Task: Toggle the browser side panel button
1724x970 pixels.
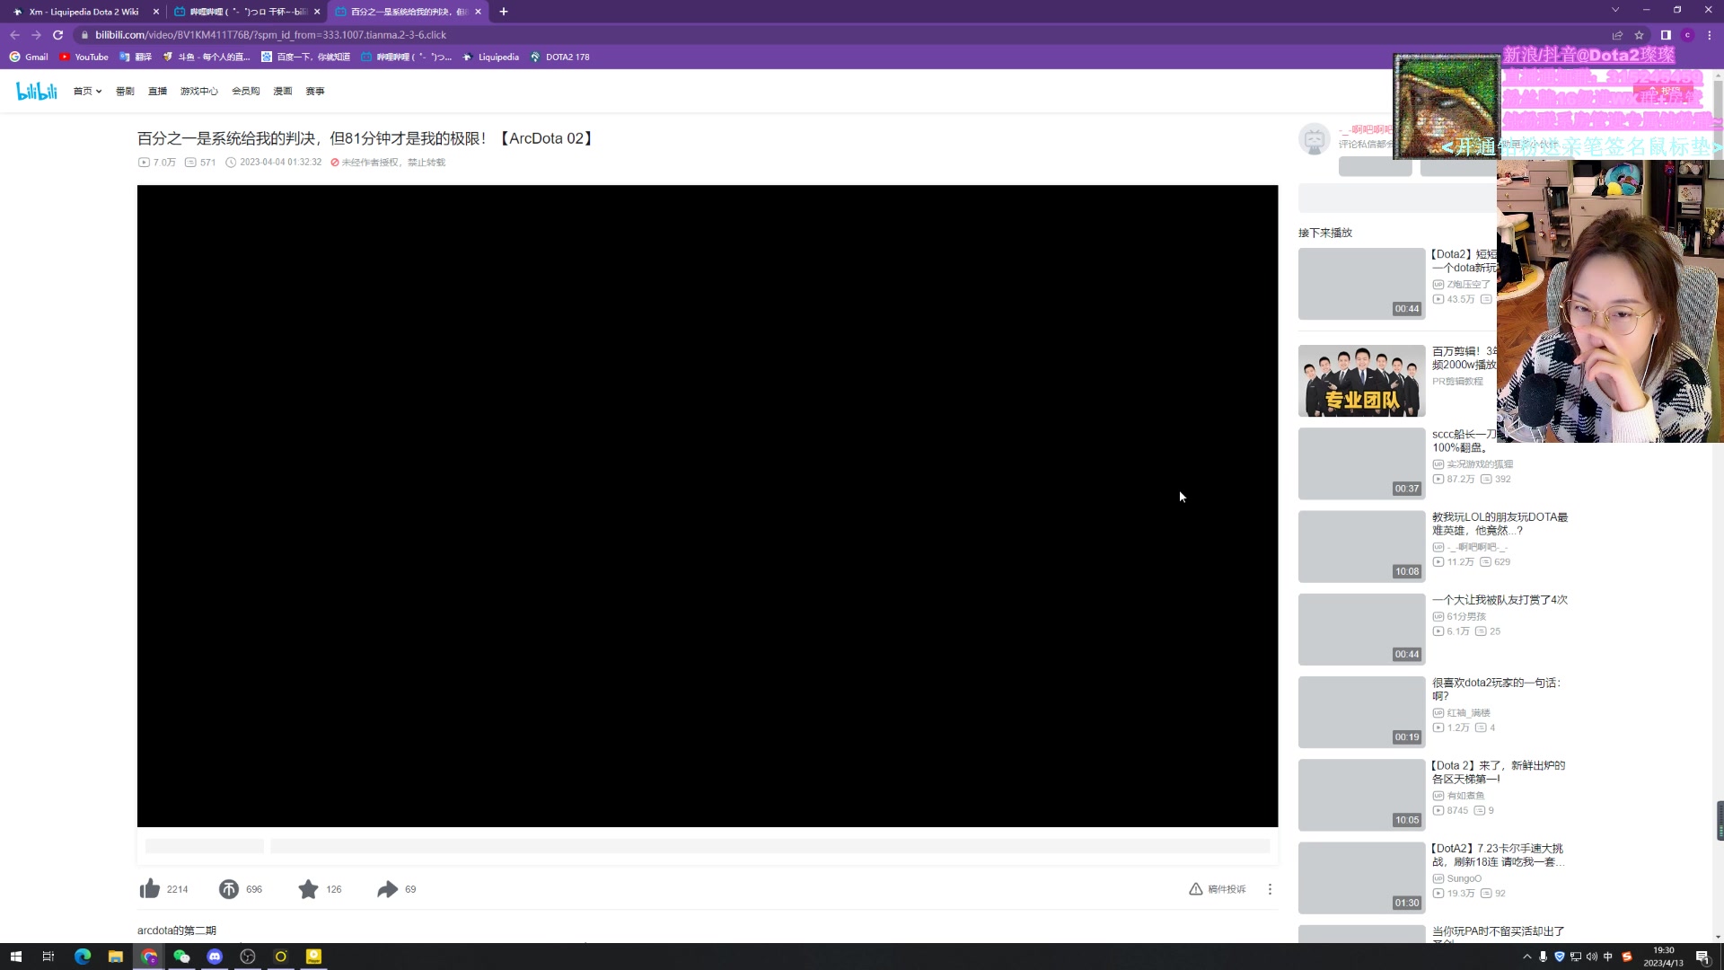Action: click(x=1666, y=35)
